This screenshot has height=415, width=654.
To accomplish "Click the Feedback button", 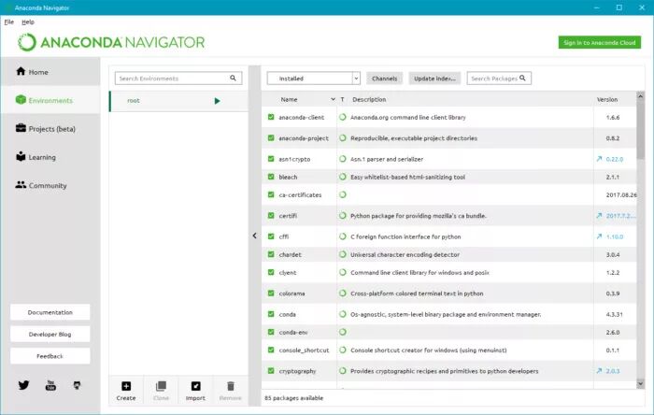I will (50, 356).
